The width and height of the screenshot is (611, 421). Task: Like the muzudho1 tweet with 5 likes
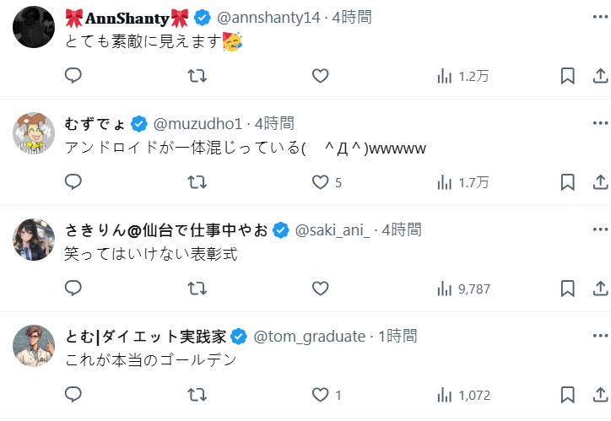[x=320, y=182]
